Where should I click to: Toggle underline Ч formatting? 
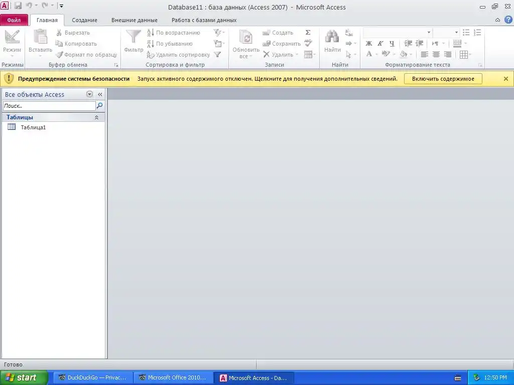tap(392, 44)
